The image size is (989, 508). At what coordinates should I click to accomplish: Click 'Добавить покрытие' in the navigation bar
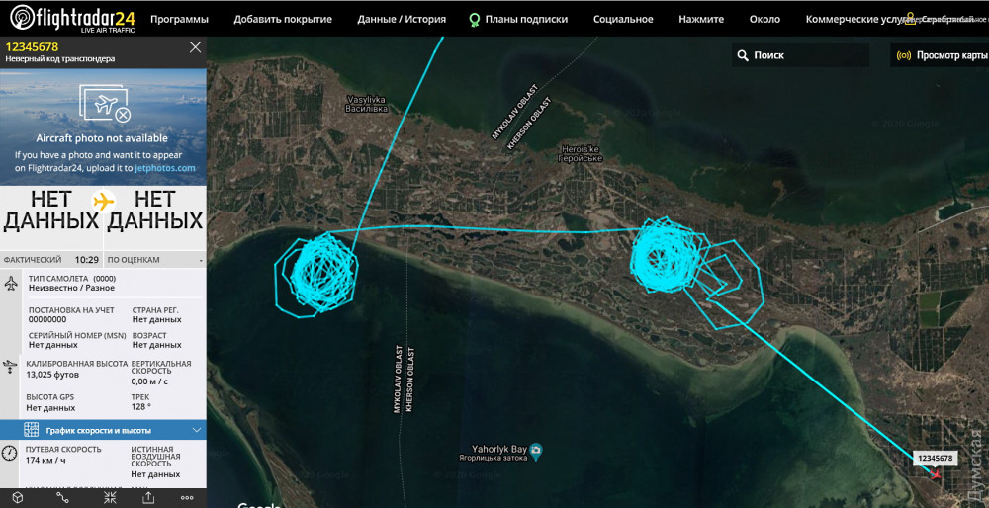[283, 19]
